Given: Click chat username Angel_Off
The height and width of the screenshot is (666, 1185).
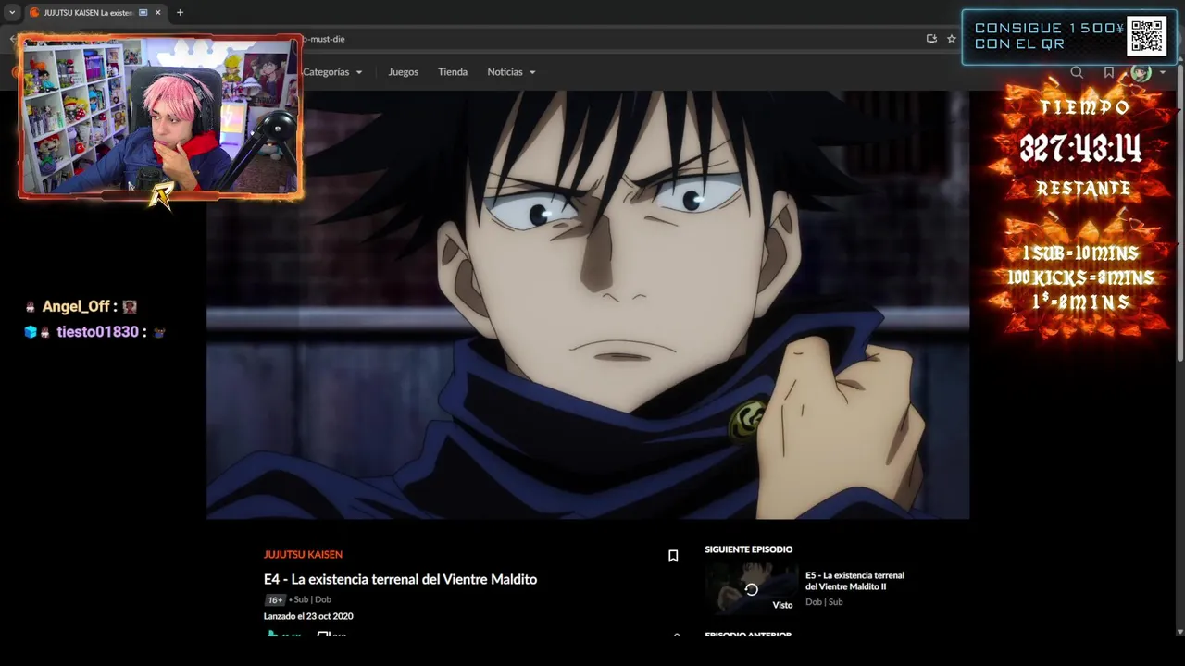Looking at the screenshot, I should 76,306.
